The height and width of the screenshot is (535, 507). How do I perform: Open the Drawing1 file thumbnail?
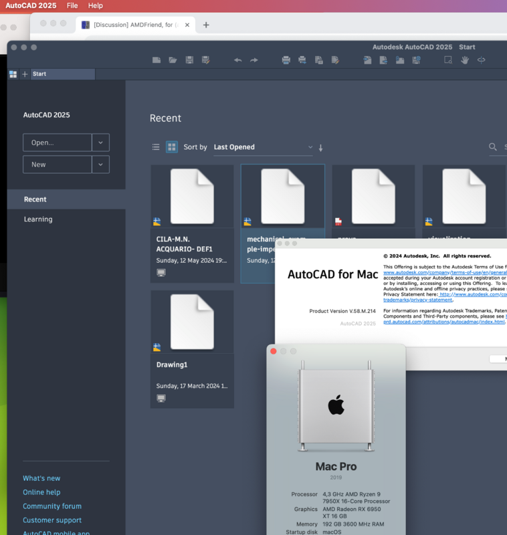[193, 322]
